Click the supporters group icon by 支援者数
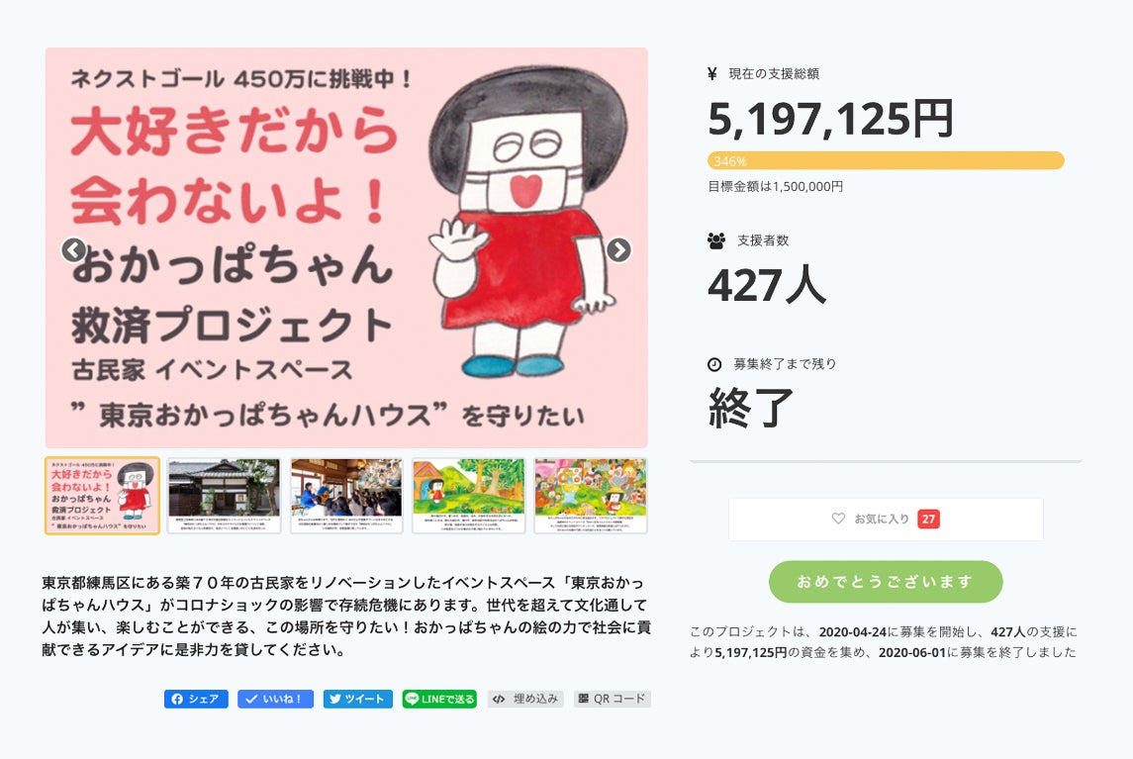The height and width of the screenshot is (759, 1133). point(716,240)
